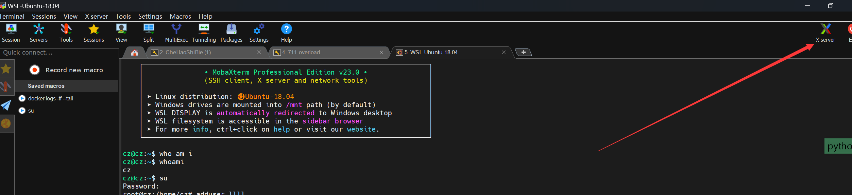Minimize the MobaXterm window
The image size is (852, 195).
pyautogui.click(x=807, y=6)
